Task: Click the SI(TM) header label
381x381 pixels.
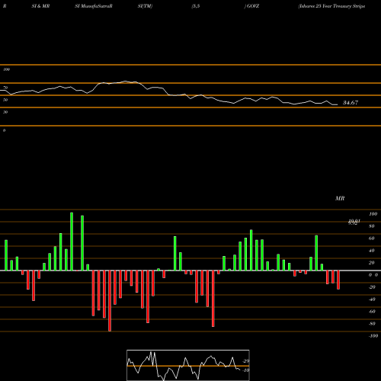Action: (x=145, y=6)
